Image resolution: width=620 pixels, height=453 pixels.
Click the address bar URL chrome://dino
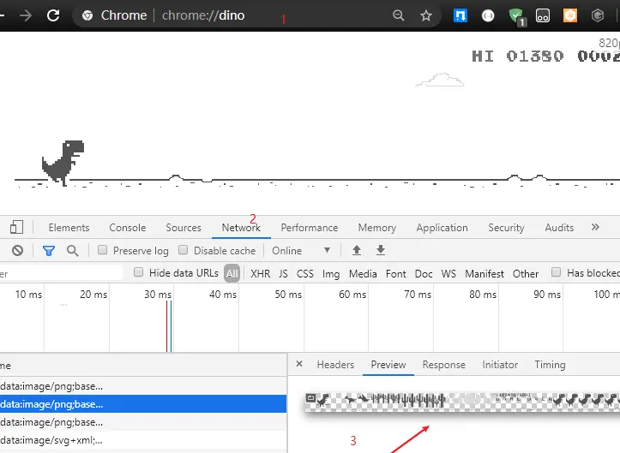[x=203, y=15]
